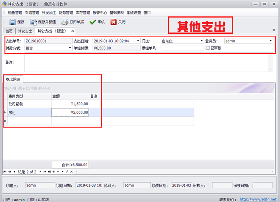Toggle the 已审核 checkbox
This screenshot has width=280, height=202.
tap(207, 48)
